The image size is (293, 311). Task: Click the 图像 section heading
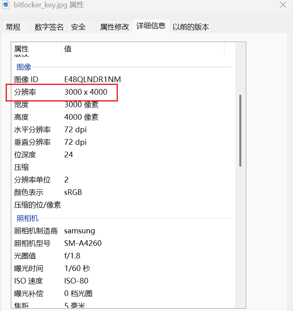tap(24, 67)
